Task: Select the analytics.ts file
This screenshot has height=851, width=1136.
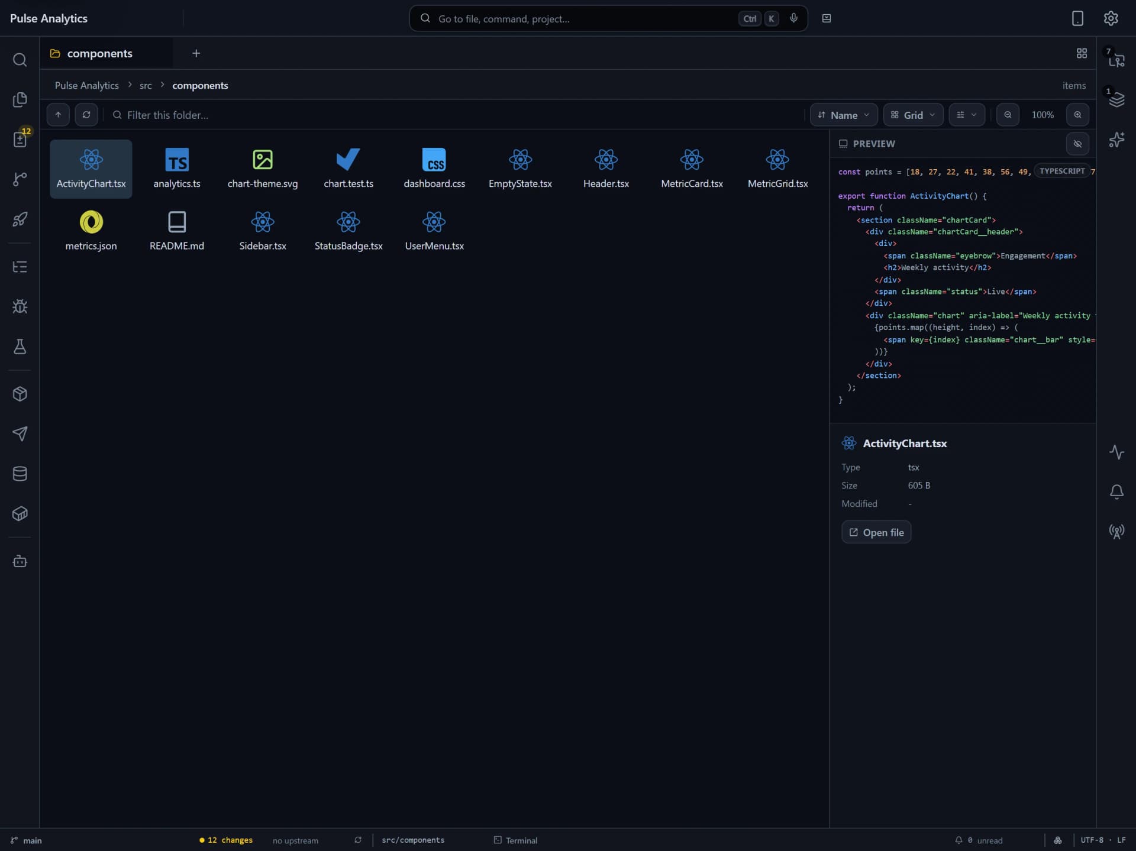Action: click(177, 169)
